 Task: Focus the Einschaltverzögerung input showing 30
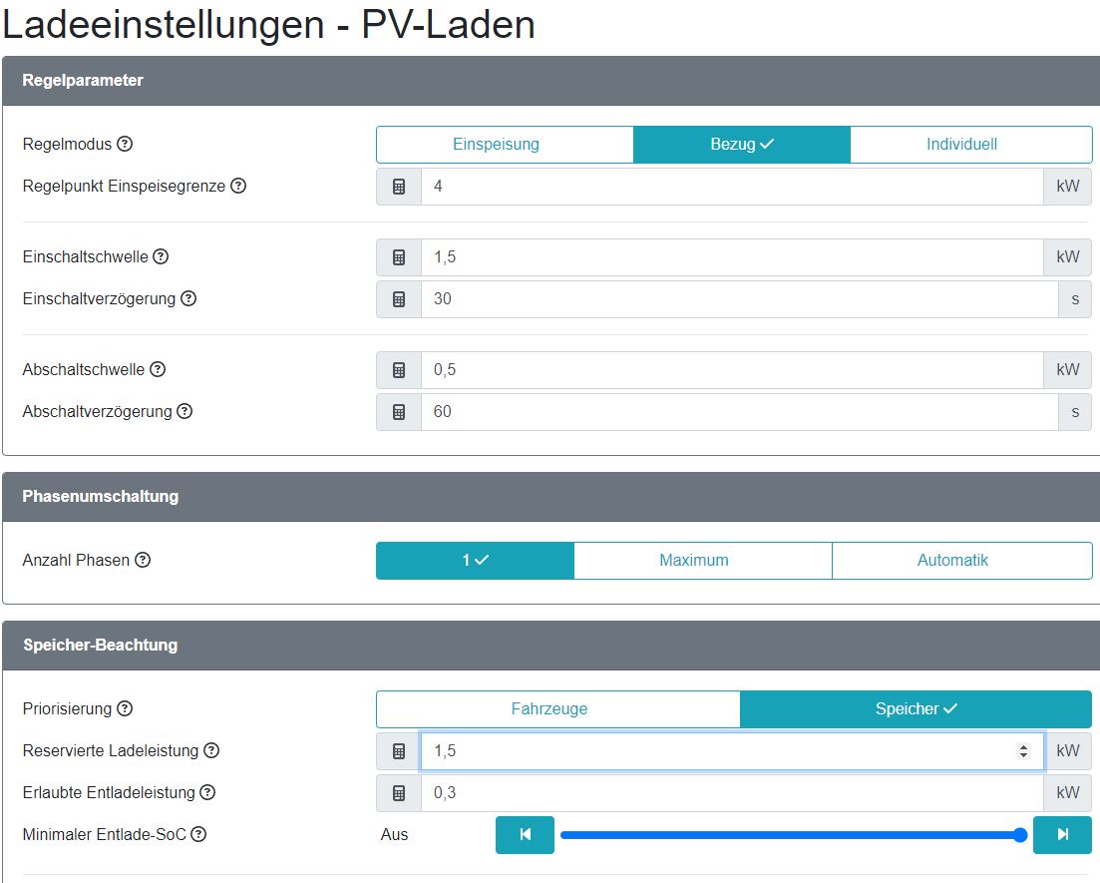(739, 299)
